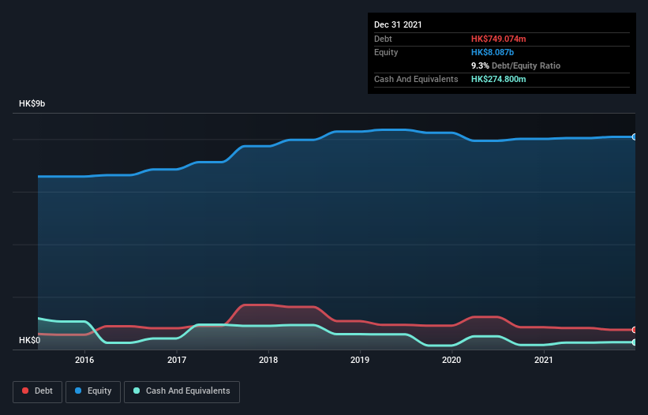Click the 2020 x-axis label

451,360
